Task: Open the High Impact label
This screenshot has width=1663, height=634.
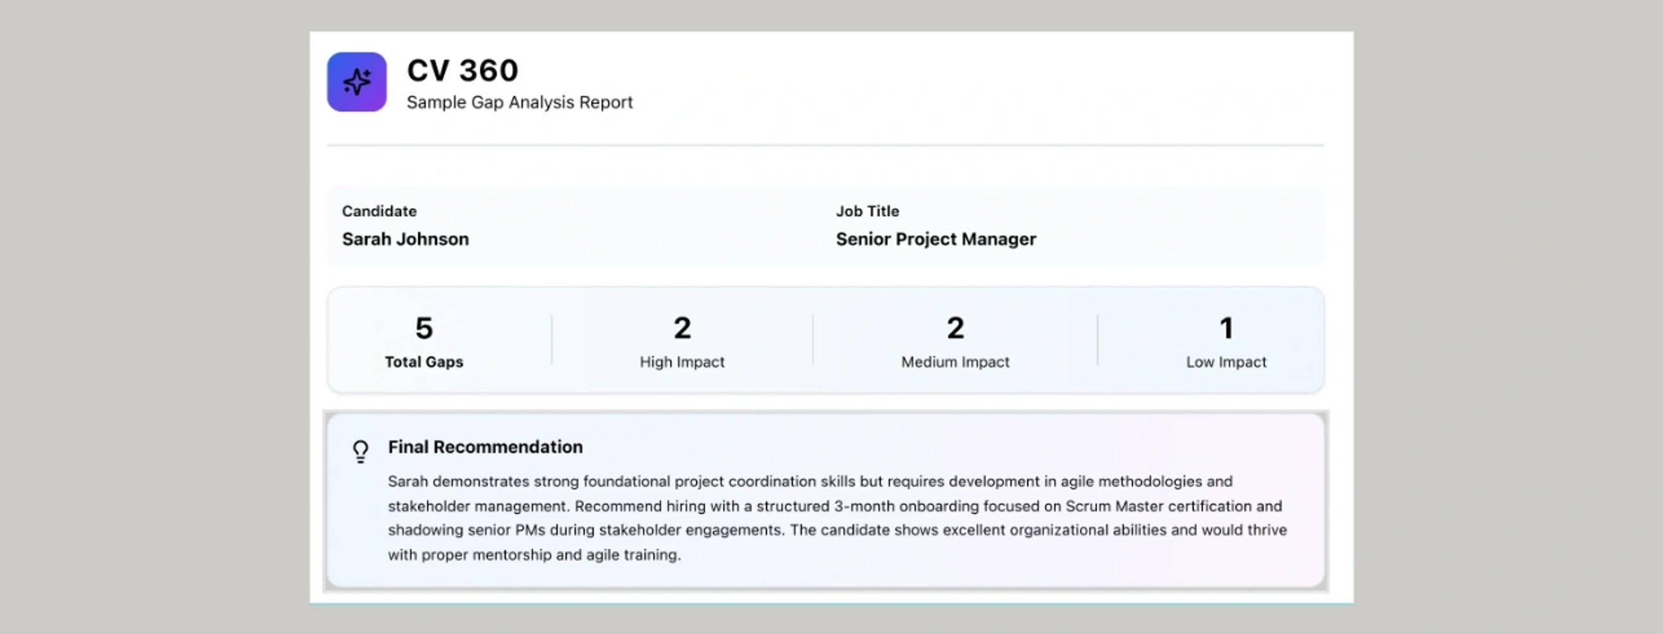Action: tap(682, 362)
